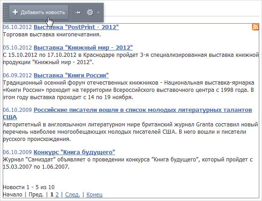Open the news link Выставка "PostPrint - 2012"

click(x=76, y=27)
